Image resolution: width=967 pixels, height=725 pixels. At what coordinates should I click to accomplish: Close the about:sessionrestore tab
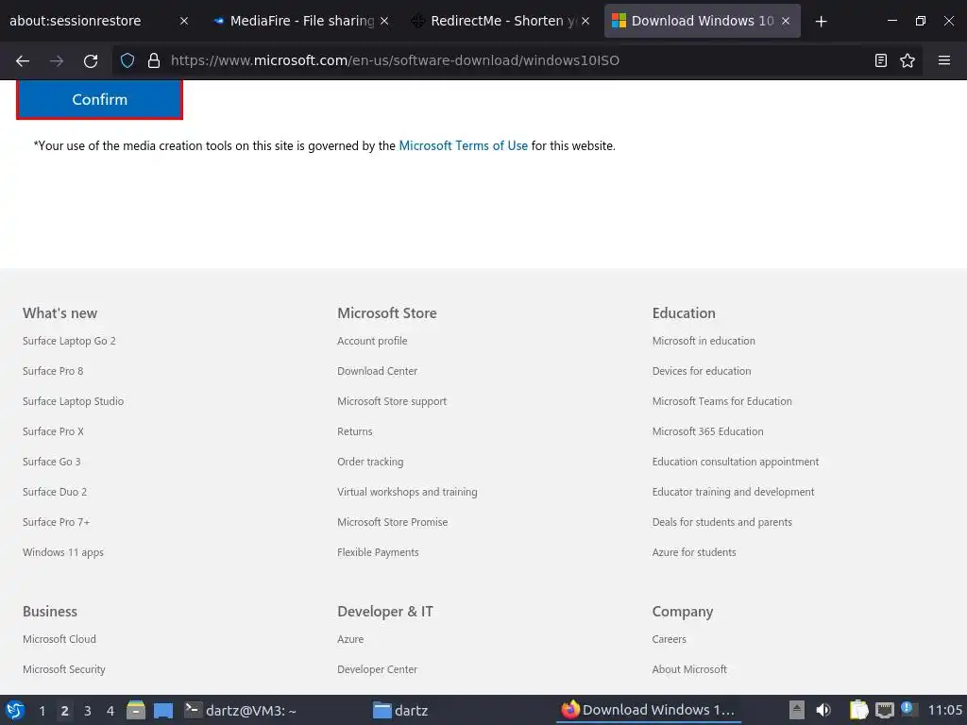pos(184,21)
